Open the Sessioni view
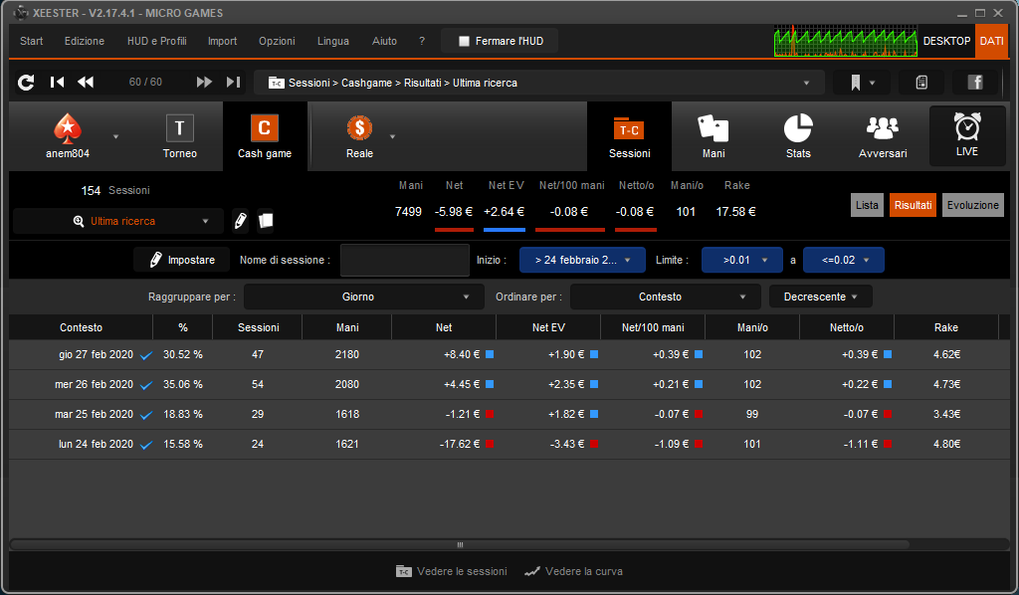1019x595 pixels. (629, 136)
